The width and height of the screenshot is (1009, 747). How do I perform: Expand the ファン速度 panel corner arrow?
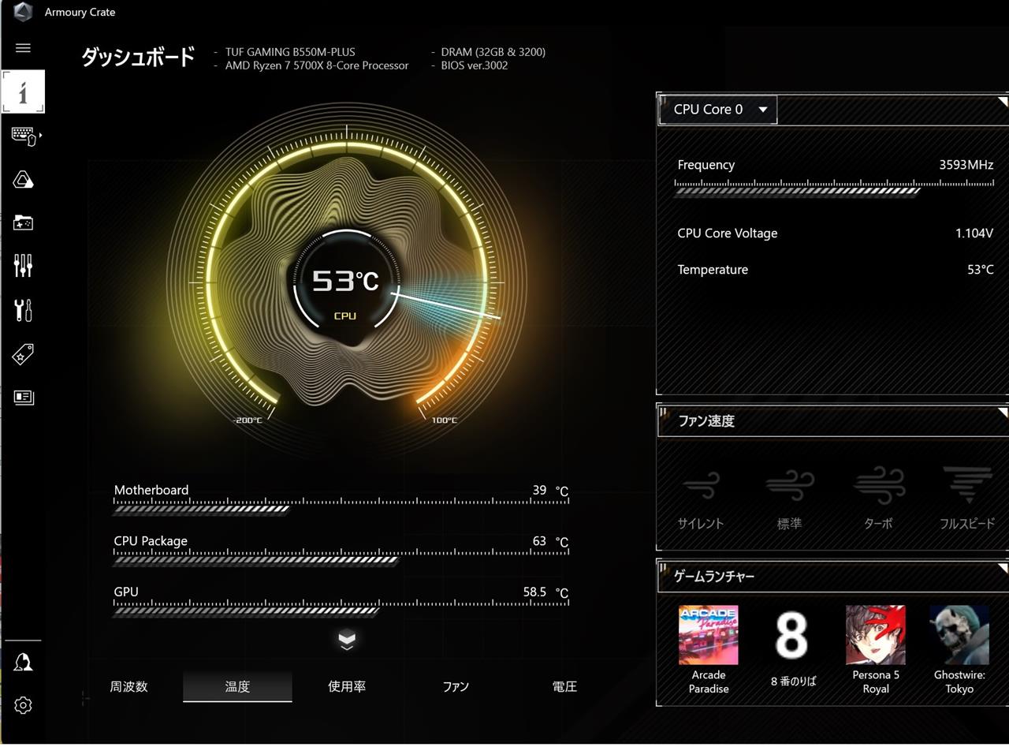(x=1003, y=412)
